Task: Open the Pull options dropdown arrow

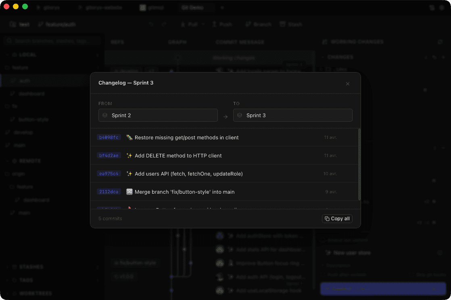Action: pos(203,25)
